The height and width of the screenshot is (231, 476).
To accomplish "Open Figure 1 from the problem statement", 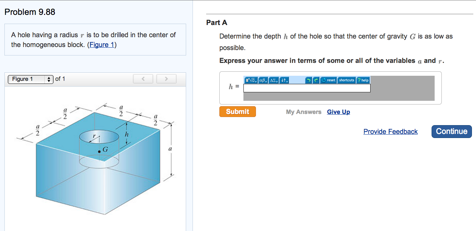I will coord(102,44).
